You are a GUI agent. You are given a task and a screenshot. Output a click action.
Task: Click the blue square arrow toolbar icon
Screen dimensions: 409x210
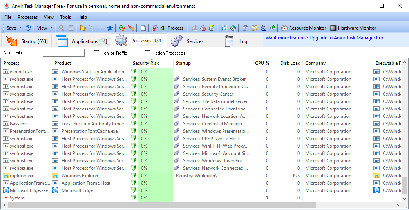coord(224,28)
